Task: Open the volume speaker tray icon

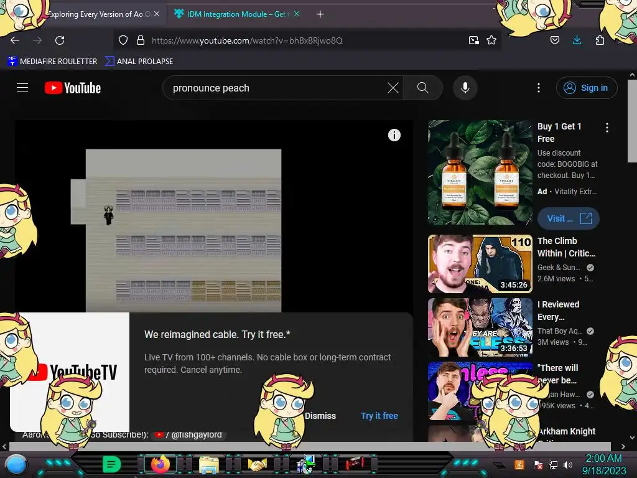Action: point(568,464)
